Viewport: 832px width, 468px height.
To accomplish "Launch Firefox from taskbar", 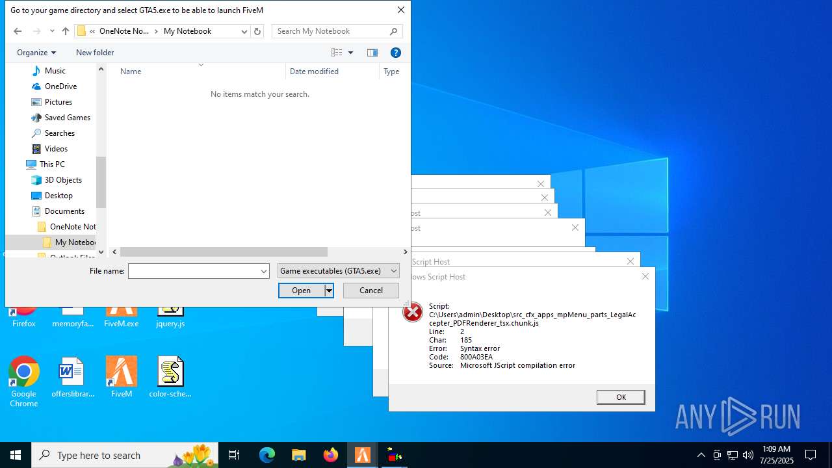I will 331,455.
